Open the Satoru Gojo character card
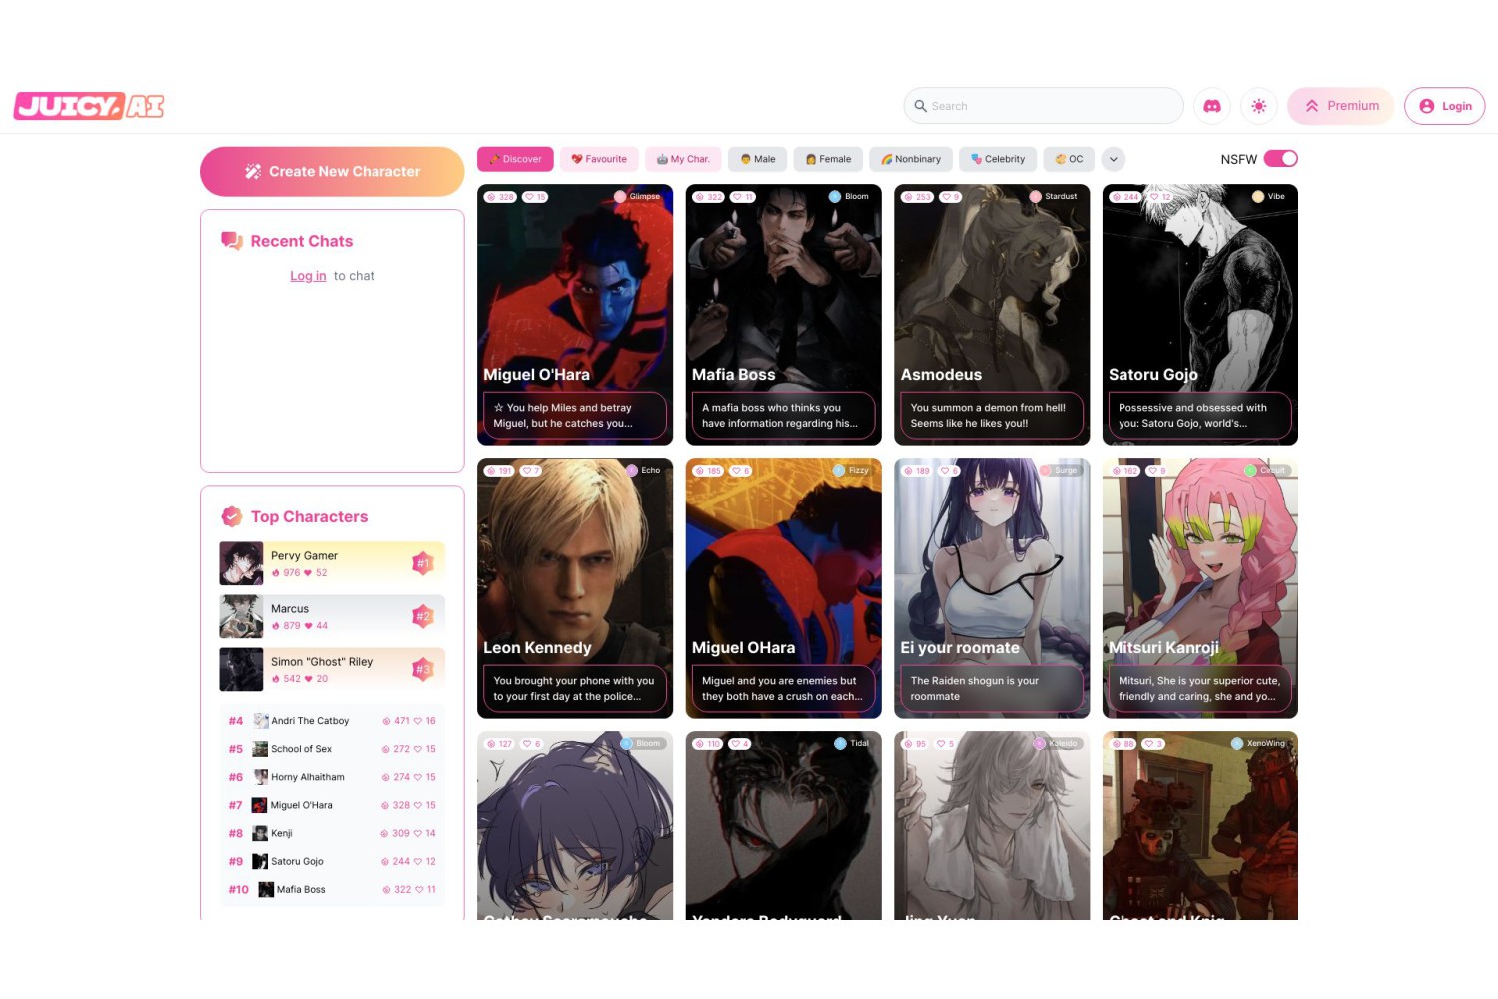 pyautogui.click(x=1200, y=315)
